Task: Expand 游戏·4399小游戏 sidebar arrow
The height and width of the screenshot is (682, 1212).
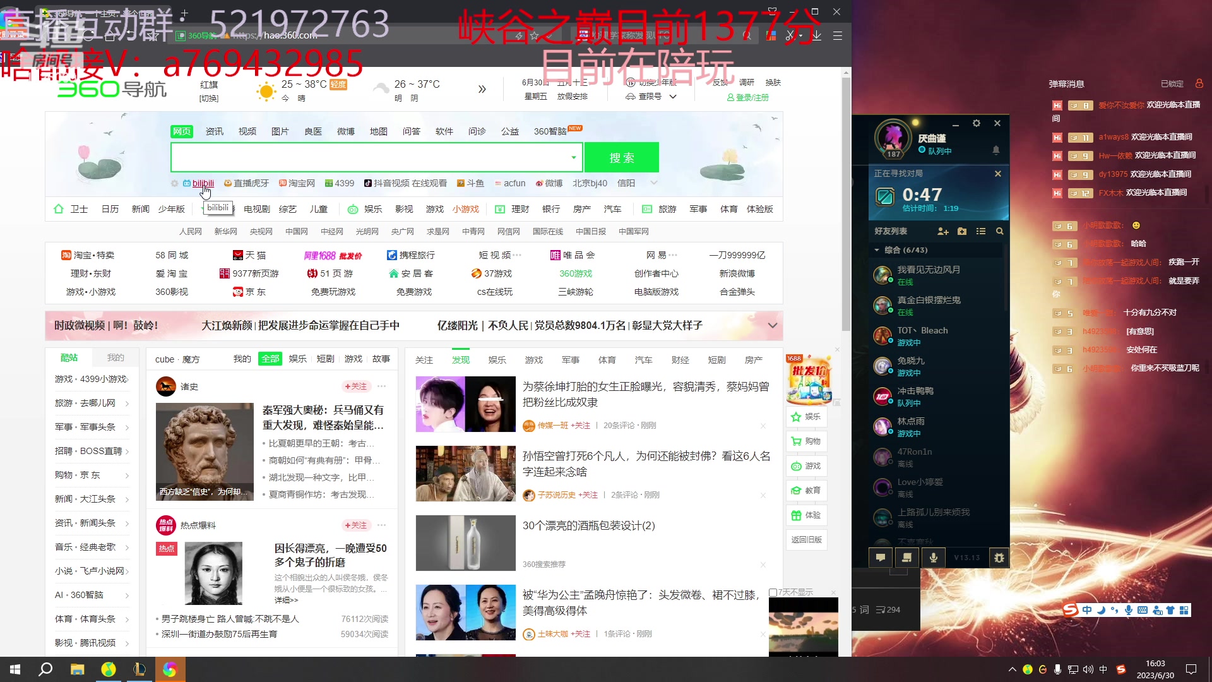Action: pos(127,380)
